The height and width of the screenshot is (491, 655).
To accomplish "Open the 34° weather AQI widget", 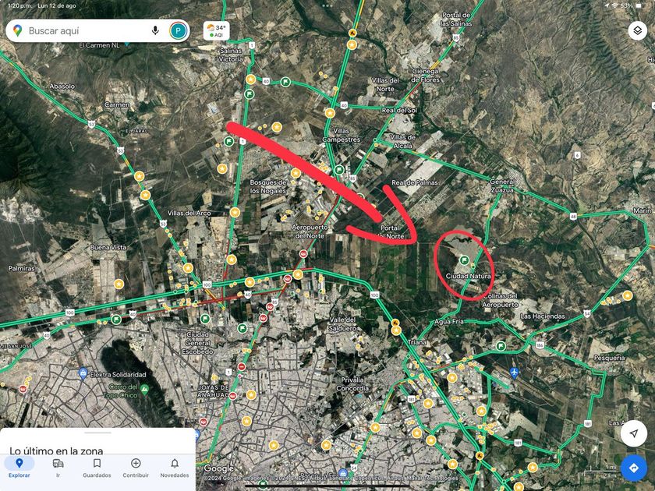I will pos(217,30).
